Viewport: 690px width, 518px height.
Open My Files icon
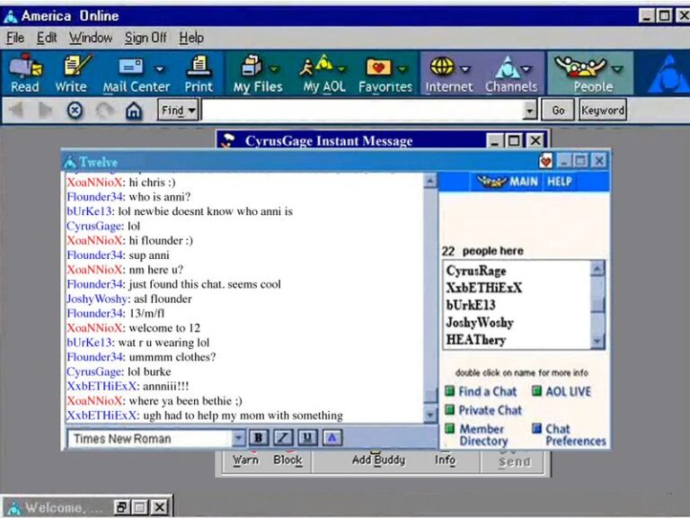coord(252,66)
